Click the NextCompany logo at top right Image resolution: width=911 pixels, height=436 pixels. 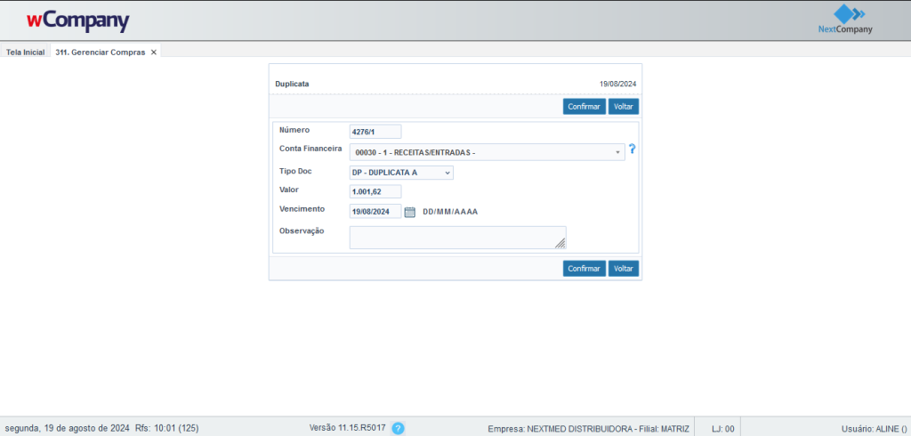pyautogui.click(x=844, y=20)
